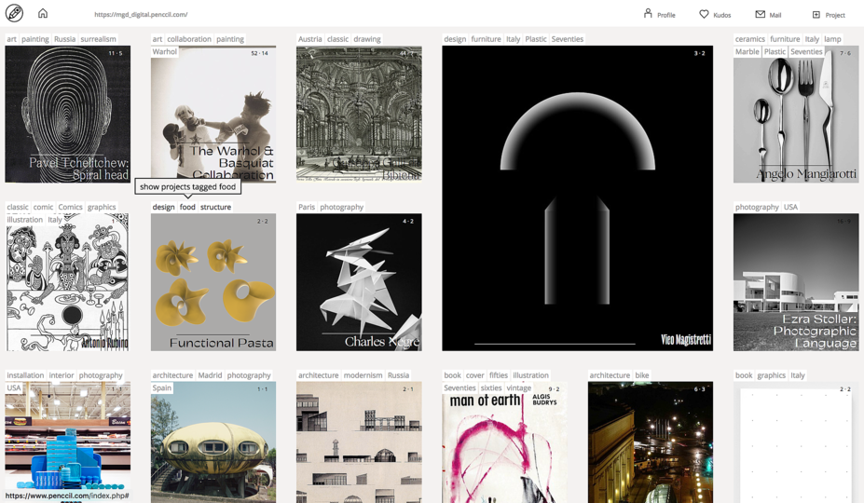Image resolution: width=864 pixels, height=503 pixels.
Task: Open the Profile person icon
Action: 648,13
